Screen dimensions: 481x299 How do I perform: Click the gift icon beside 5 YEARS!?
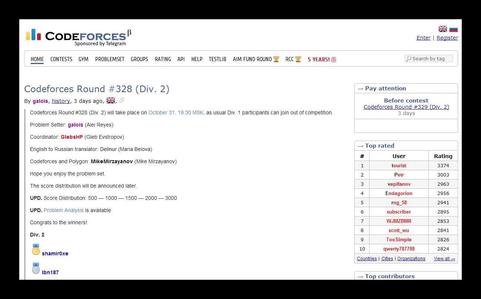[334, 59]
